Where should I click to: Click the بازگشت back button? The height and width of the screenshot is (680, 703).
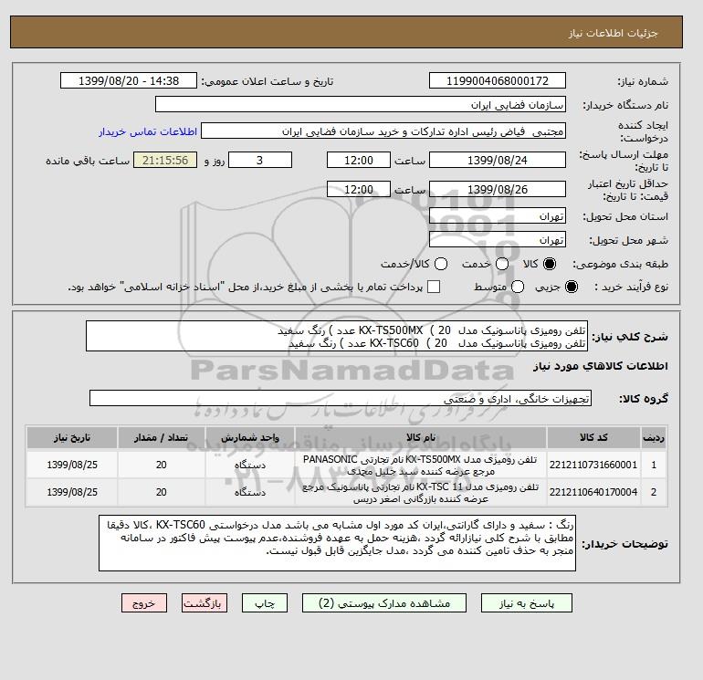205,603
